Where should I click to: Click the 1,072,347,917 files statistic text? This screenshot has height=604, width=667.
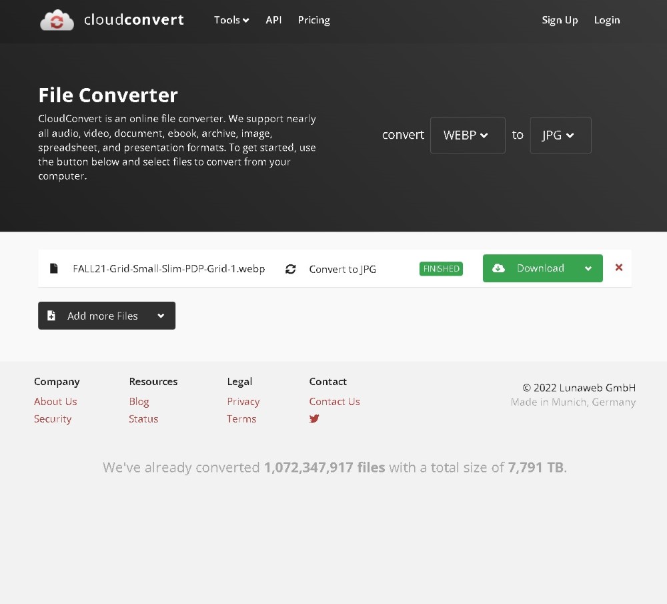click(325, 467)
